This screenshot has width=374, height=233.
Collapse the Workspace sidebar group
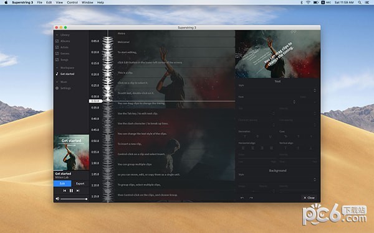pyautogui.click(x=57, y=68)
